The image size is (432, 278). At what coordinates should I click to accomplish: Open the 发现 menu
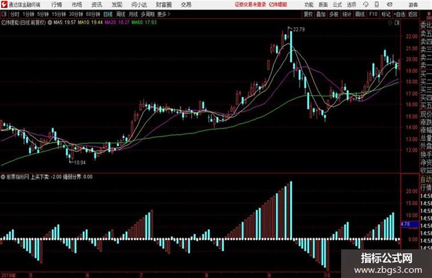pyautogui.click(x=117, y=5)
